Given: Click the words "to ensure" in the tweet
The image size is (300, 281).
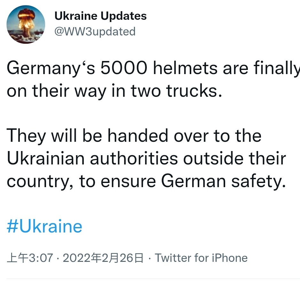Looking at the screenshot, I should point(118,181).
